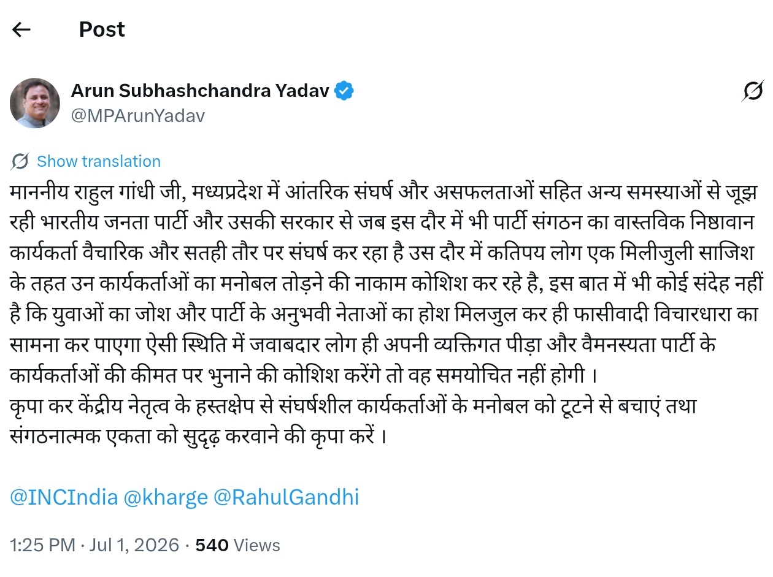773x577 pixels.
Task: Click the 1:25 PM timestamp
Action: (x=42, y=545)
